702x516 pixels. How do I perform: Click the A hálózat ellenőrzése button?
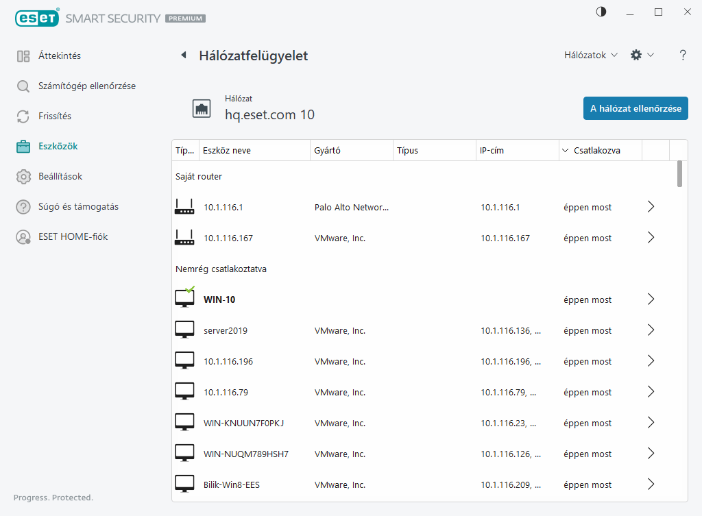pos(636,108)
